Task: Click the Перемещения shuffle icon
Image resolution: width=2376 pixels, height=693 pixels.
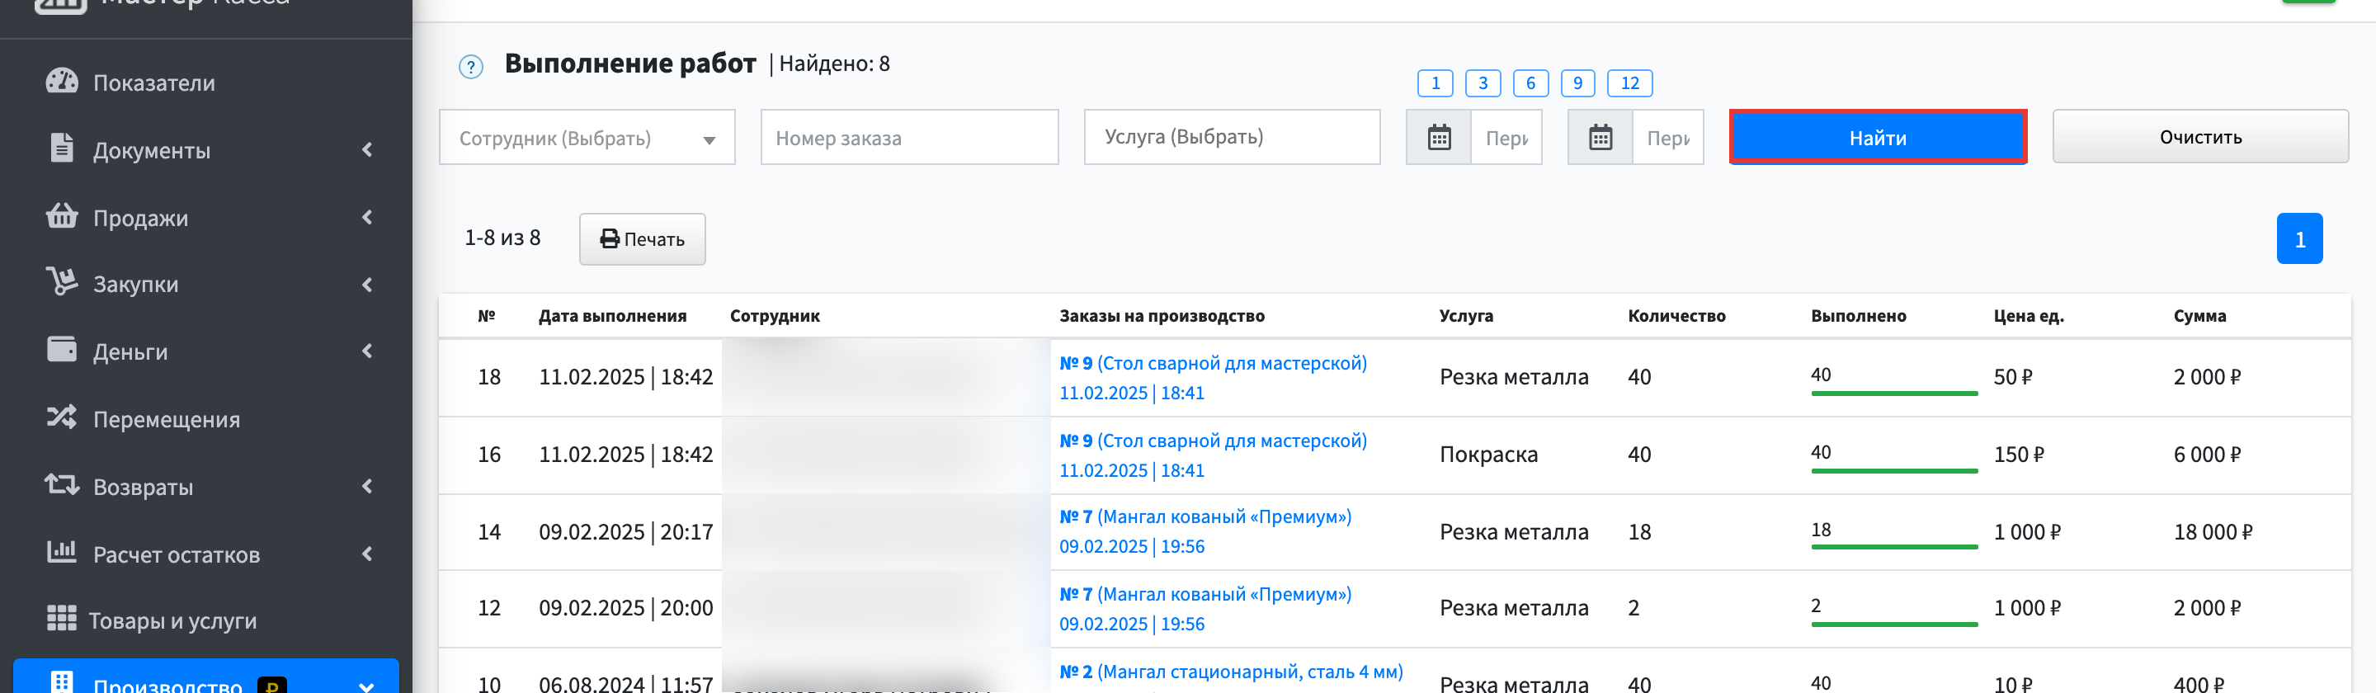Action: [x=62, y=417]
